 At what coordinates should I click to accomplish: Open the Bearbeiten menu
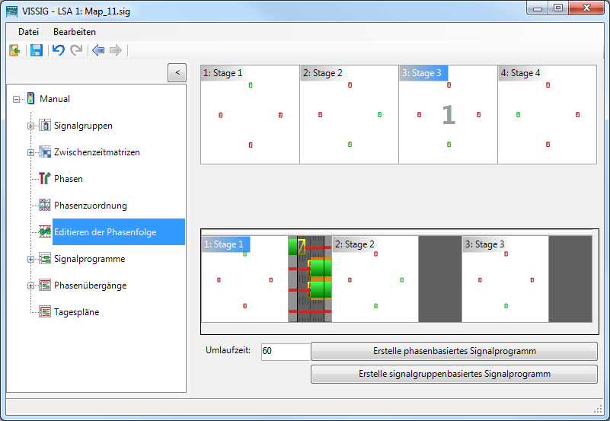coord(75,32)
